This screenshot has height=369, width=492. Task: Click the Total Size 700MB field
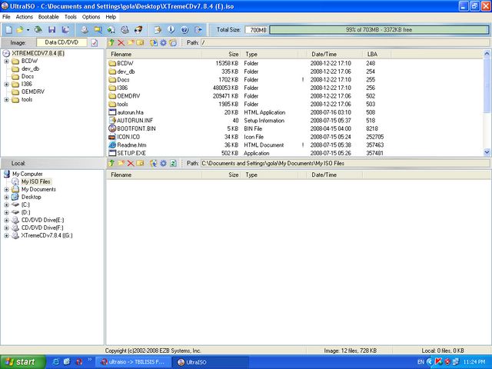[x=256, y=30]
